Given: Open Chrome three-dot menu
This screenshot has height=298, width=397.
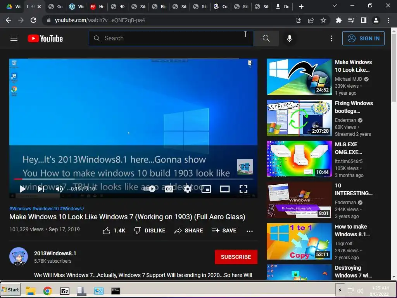Looking at the screenshot, I should 388,20.
